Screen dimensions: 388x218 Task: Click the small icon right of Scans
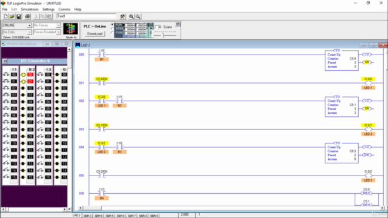(x=178, y=24)
